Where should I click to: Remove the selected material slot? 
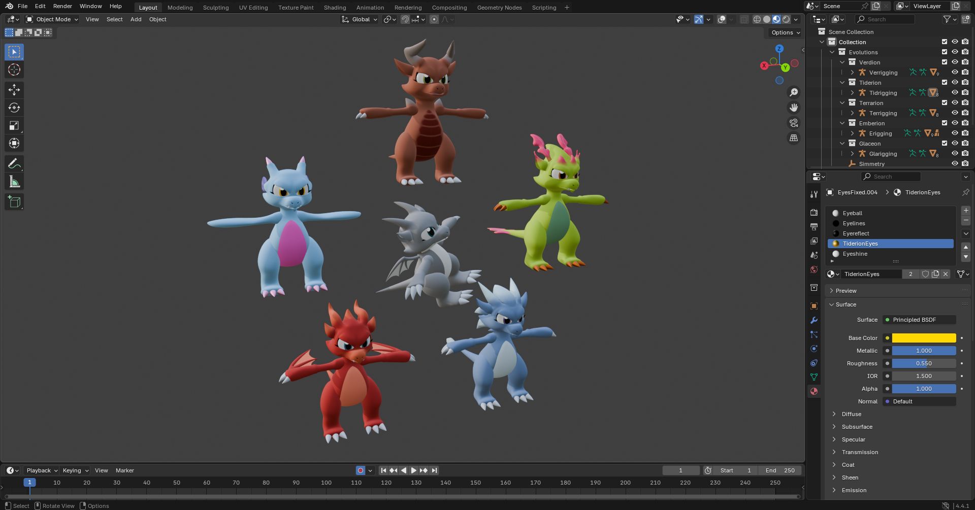point(966,221)
